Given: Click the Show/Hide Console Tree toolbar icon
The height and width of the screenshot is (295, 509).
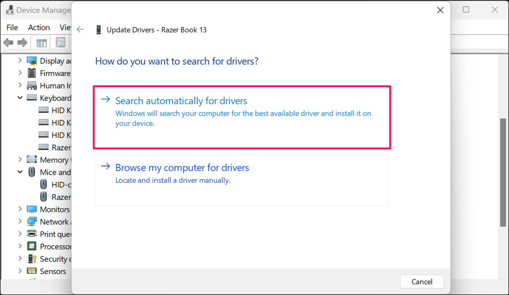Looking at the screenshot, I should pyautogui.click(x=42, y=43).
